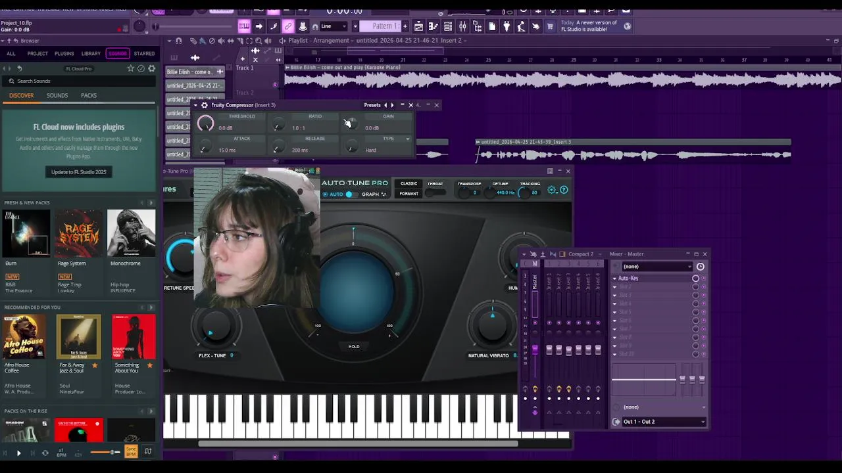Click the star favorites icon in FL Cloud
The width and height of the screenshot is (842, 473).
(x=131, y=68)
